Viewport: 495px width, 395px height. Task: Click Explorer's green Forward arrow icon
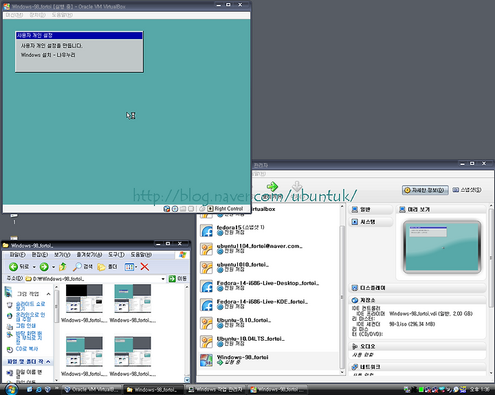44,267
